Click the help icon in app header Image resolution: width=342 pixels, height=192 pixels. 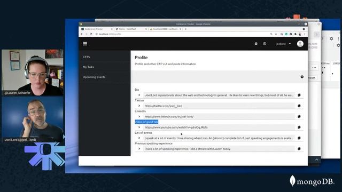(x=265, y=44)
